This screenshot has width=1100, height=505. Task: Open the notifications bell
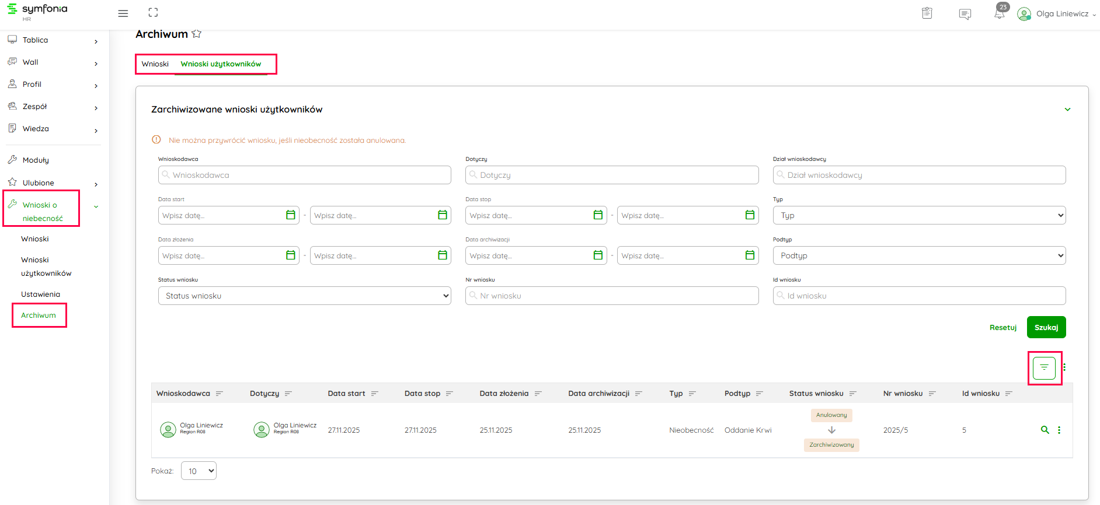click(x=999, y=13)
